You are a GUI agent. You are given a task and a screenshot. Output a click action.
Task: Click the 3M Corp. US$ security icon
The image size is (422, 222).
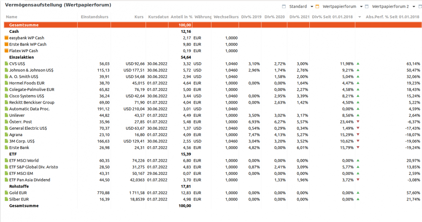click(x=6, y=141)
